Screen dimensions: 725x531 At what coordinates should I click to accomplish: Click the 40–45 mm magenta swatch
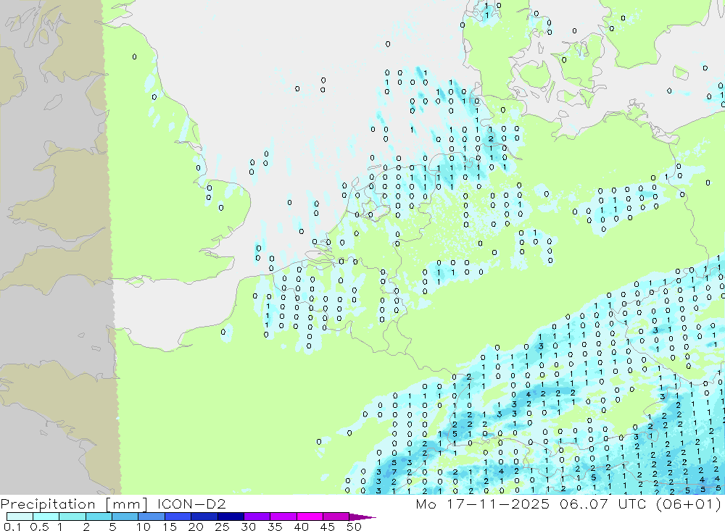point(310,517)
